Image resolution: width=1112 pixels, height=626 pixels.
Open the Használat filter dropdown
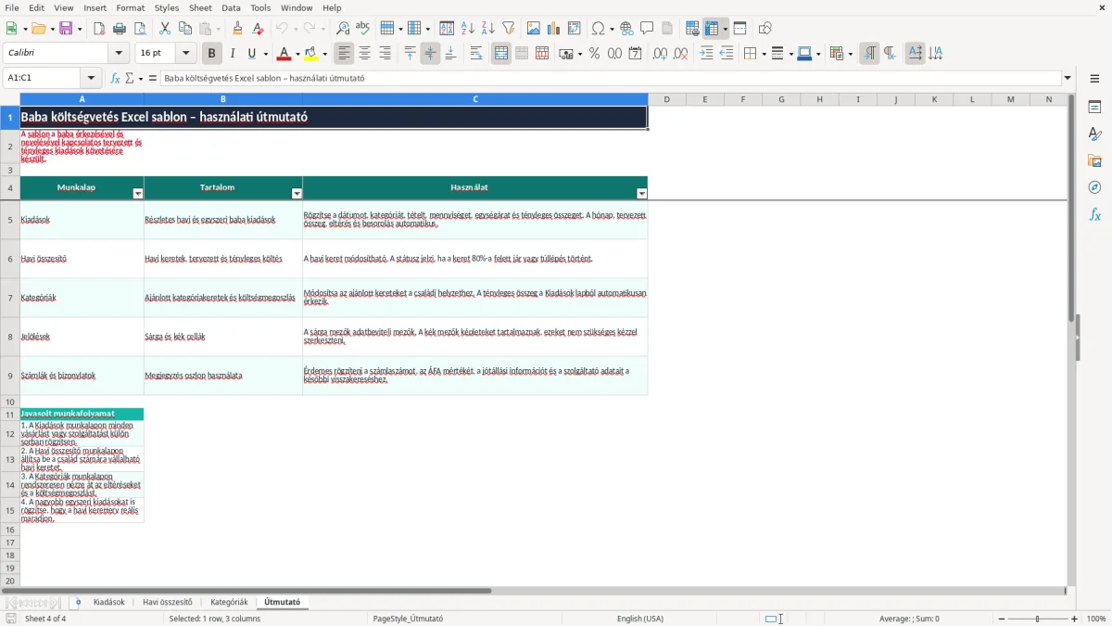pyautogui.click(x=641, y=194)
